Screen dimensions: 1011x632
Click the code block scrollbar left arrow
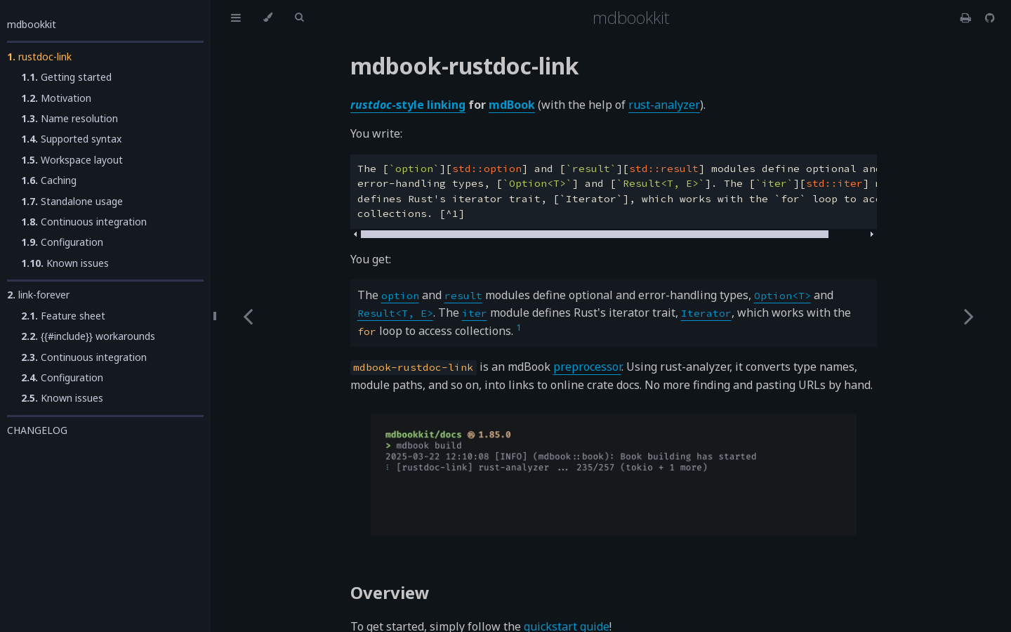355,234
